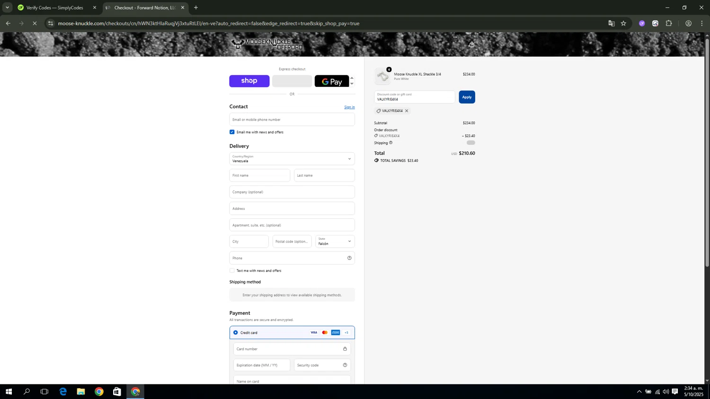Open Windows taskbar search
Screen dimensions: 710x399
[27, 391]
